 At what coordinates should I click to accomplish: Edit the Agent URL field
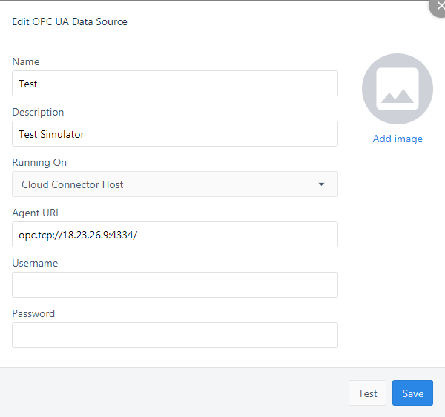click(175, 235)
